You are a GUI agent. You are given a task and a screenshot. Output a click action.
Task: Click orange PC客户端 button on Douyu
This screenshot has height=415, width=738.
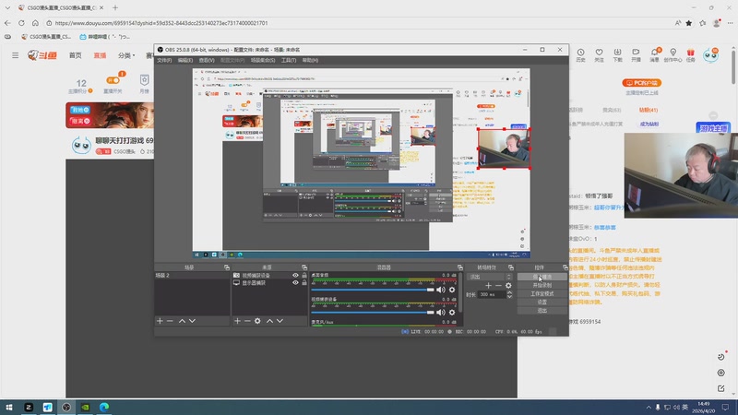pyautogui.click(x=641, y=83)
